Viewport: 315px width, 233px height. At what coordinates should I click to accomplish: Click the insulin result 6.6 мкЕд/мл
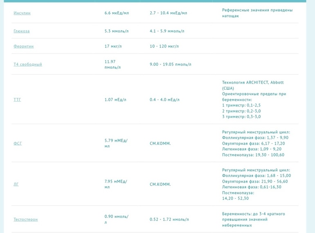click(117, 13)
